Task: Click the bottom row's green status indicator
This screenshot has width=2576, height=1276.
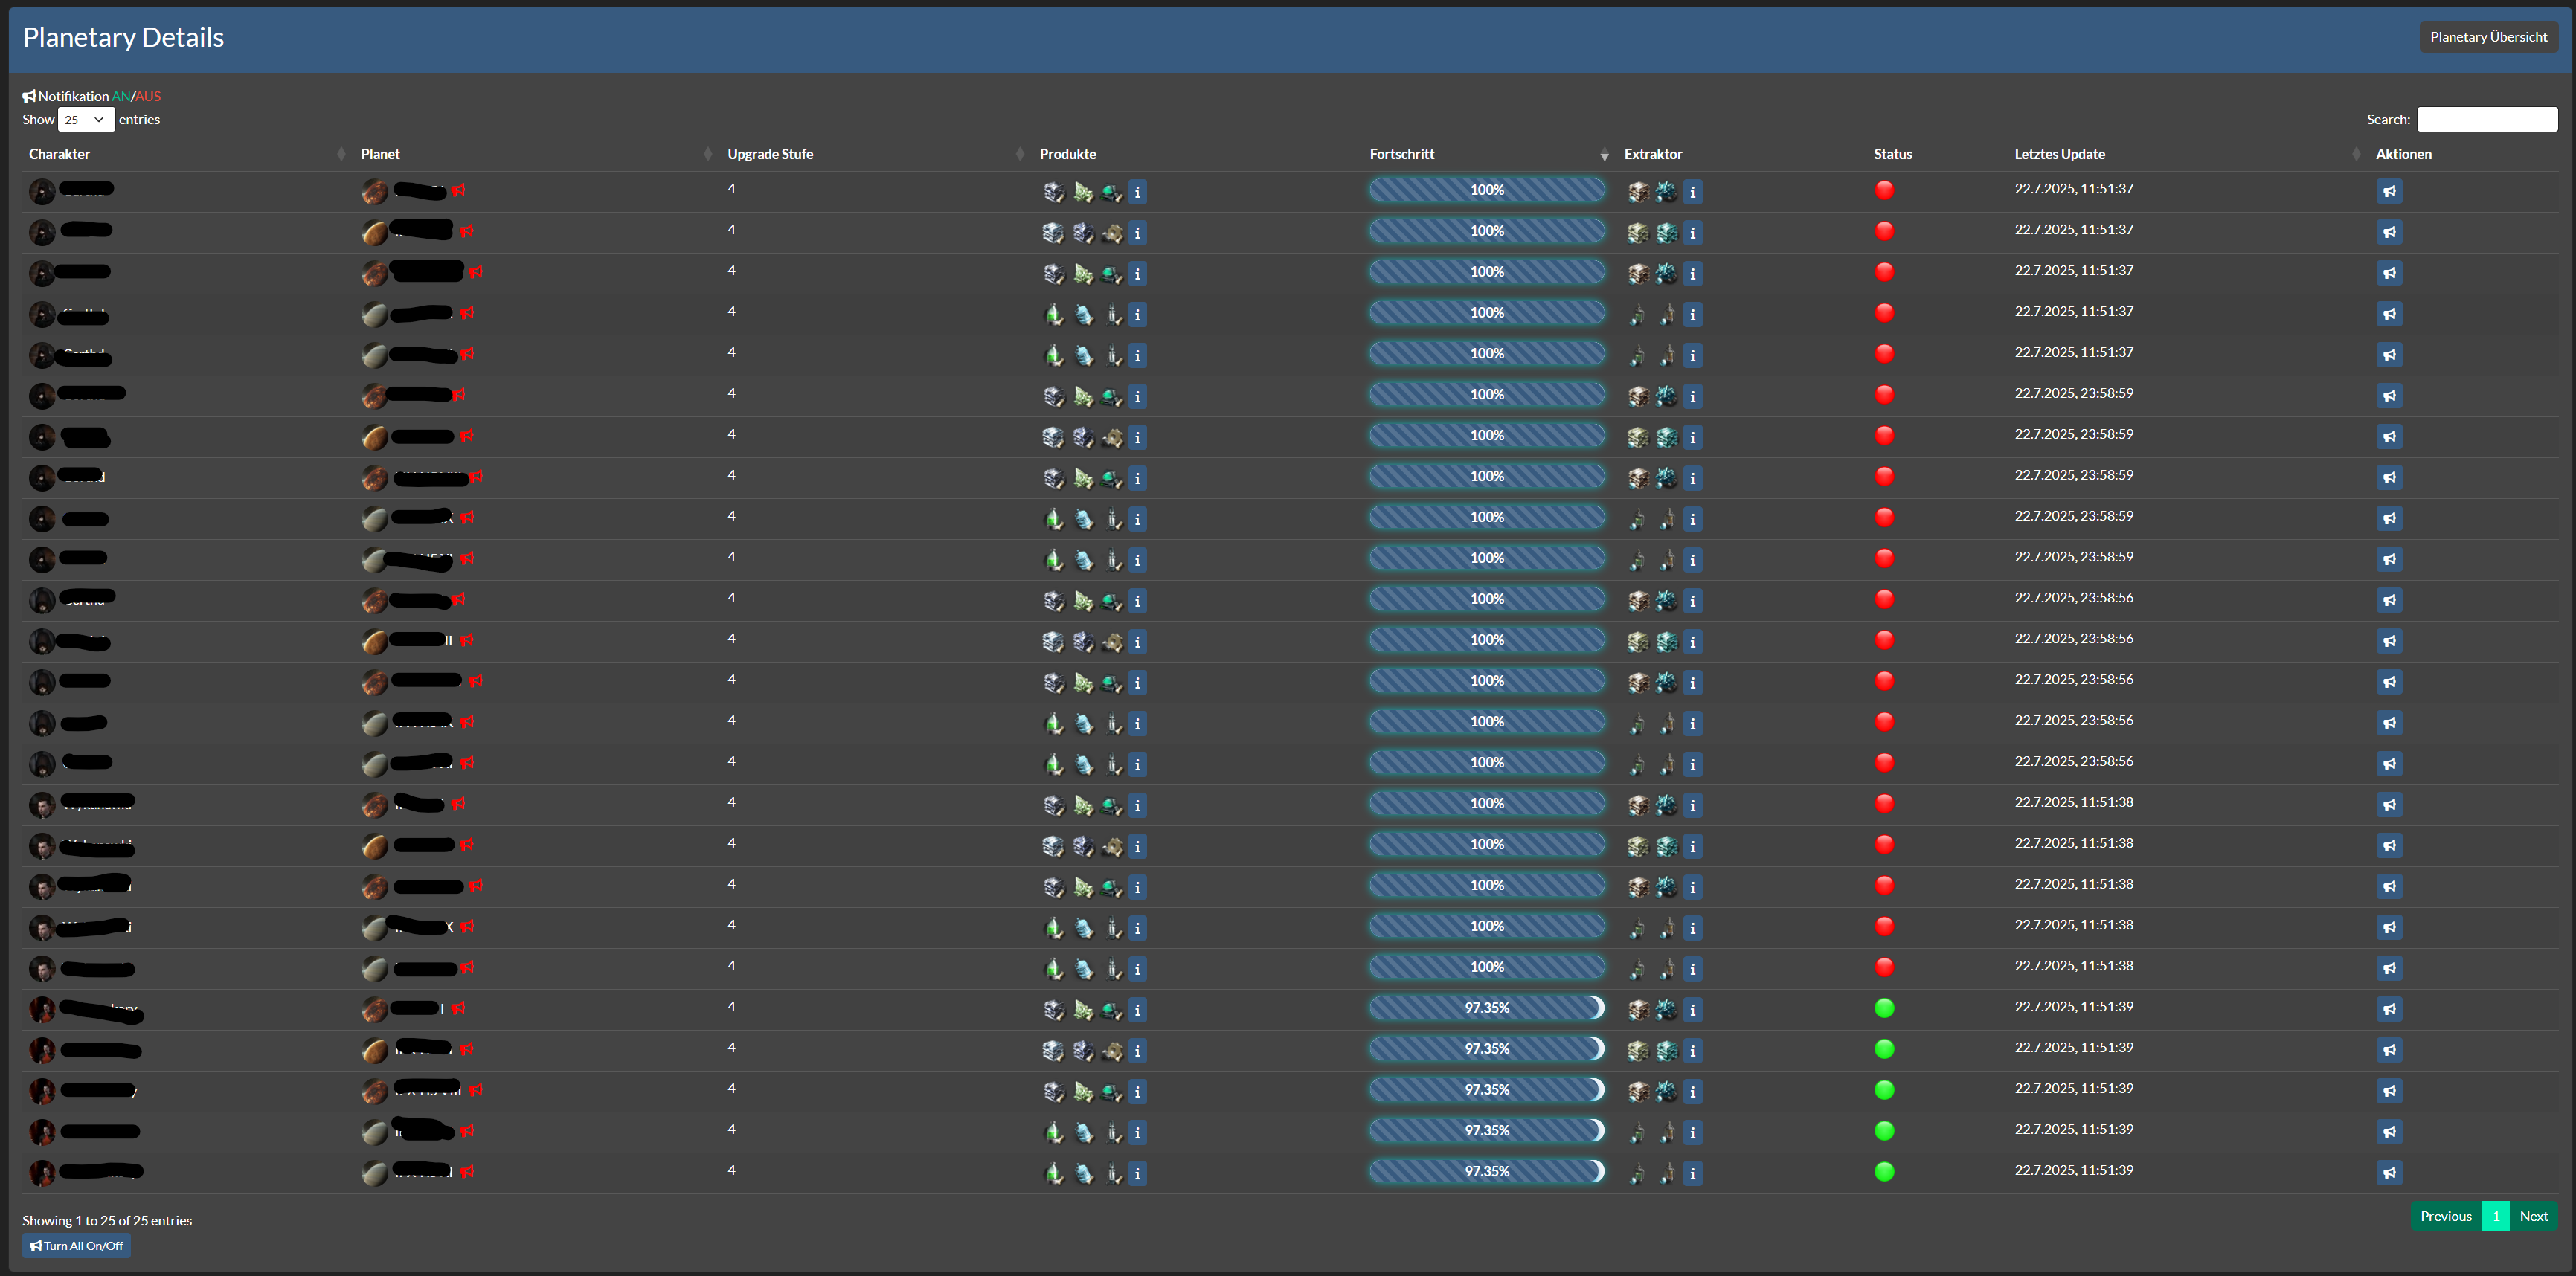Action: (x=1884, y=1171)
